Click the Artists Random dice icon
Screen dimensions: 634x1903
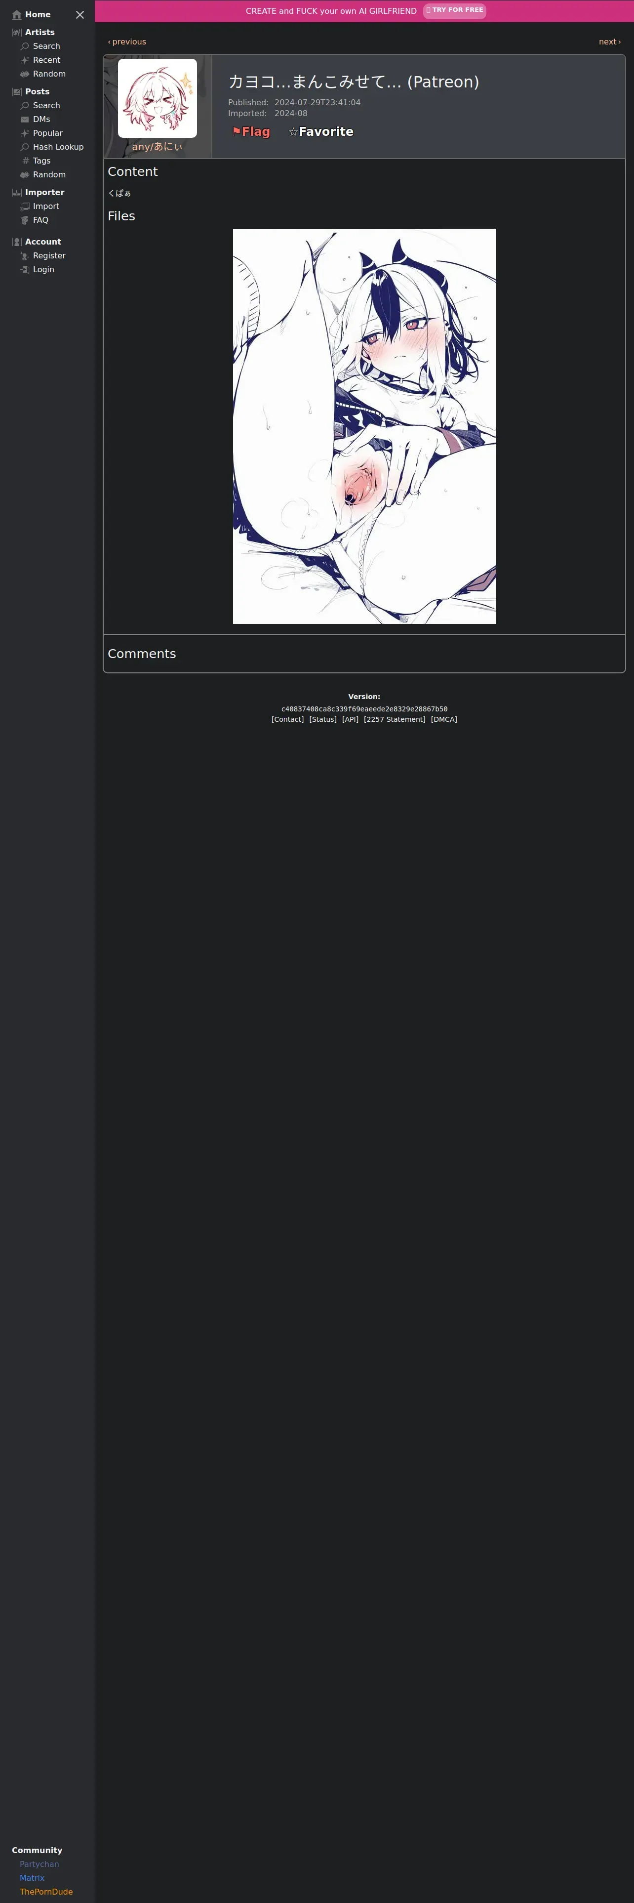pyautogui.click(x=25, y=74)
